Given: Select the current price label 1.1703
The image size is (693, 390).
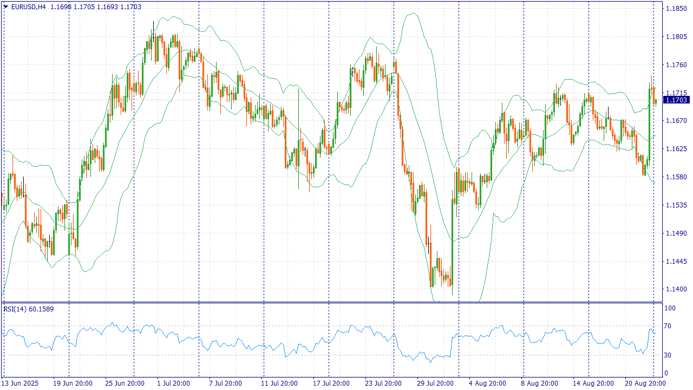Looking at the screenshot, I should [676, 100].
